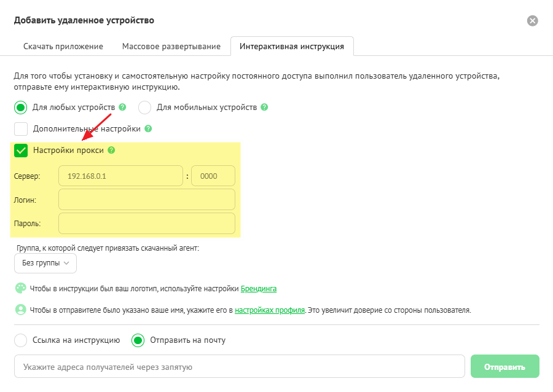Select 'Для мобильных устройств' radio button
Viewport: 553px width, 392px height.
tap(145, 108)
